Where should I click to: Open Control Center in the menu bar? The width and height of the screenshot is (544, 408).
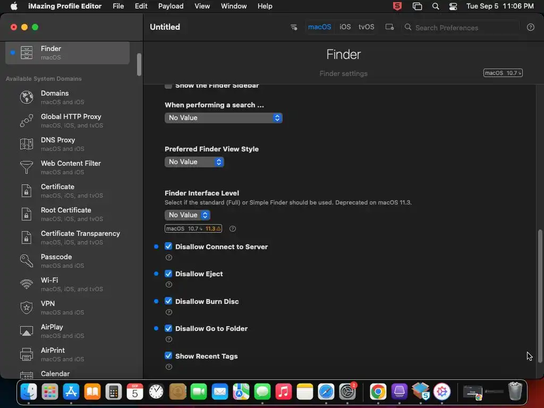453,6
